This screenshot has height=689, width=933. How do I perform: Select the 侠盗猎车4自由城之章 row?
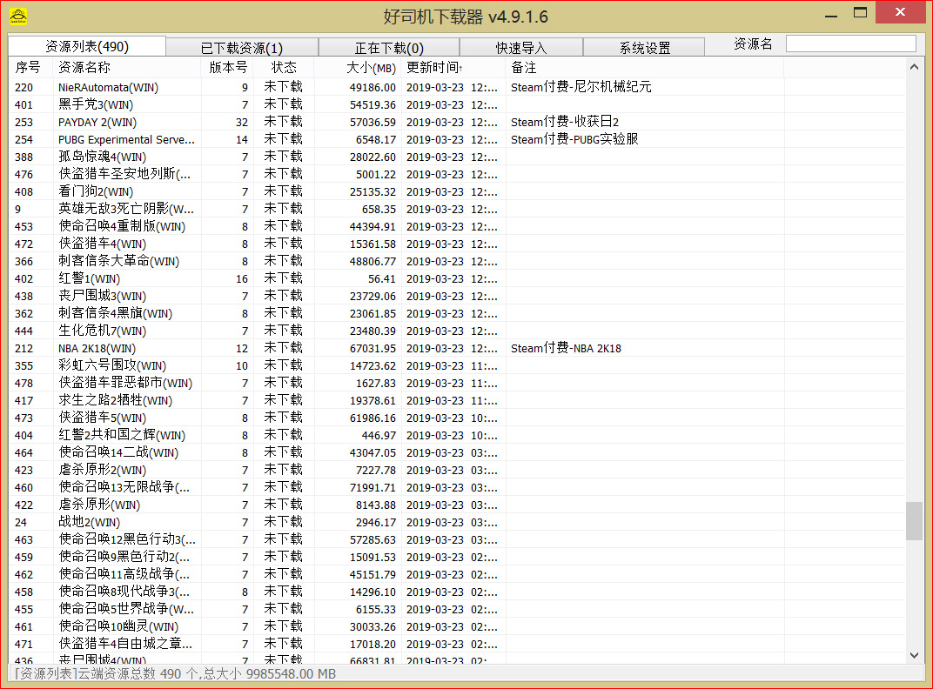pyautogui.click(x=457, y=645)
